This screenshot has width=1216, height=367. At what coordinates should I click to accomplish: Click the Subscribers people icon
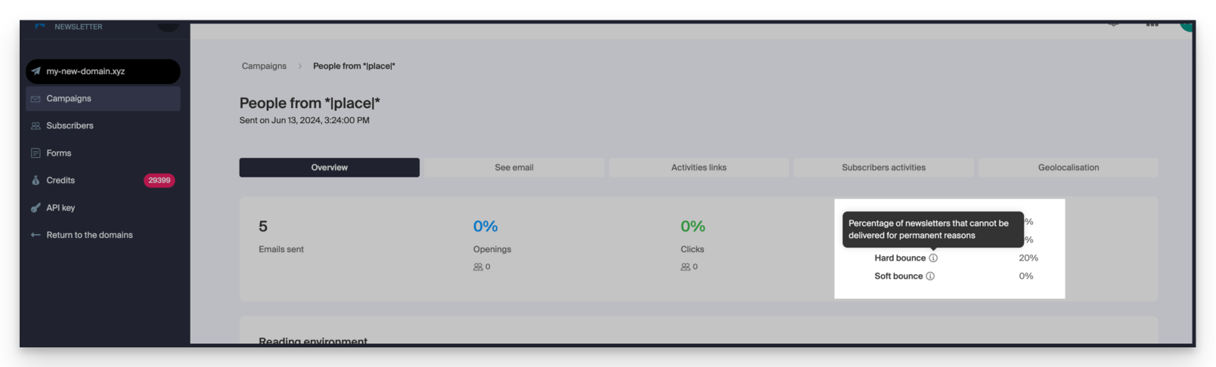[x=36, y=126]
